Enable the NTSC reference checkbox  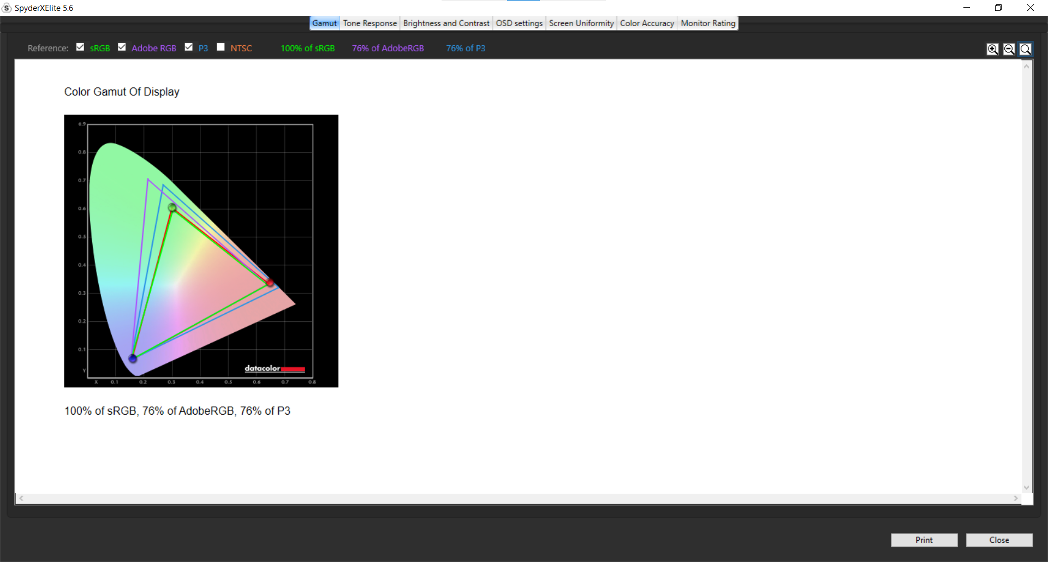(x=221, y=47)
